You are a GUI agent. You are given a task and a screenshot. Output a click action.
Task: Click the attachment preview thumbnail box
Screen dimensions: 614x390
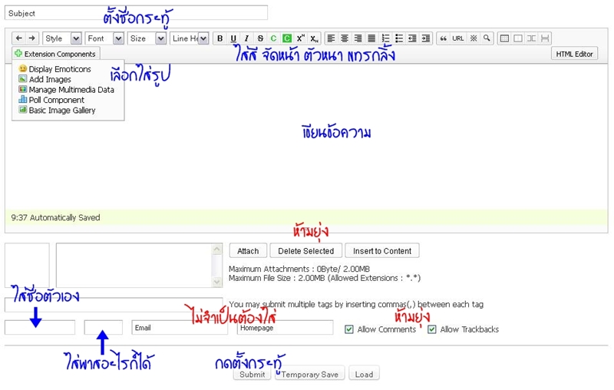pos(27,265)
